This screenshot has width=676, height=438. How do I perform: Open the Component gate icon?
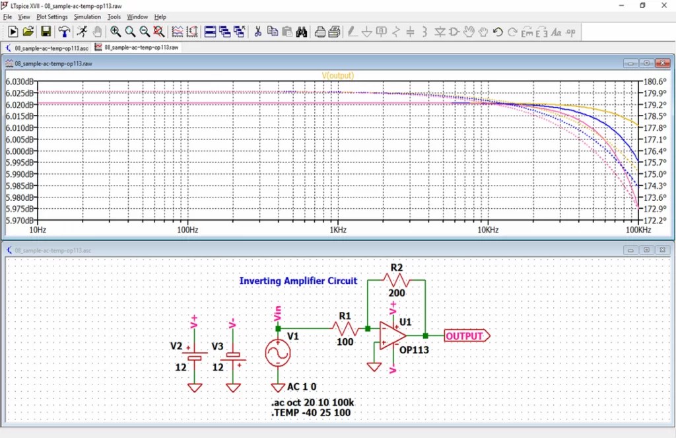(x=454, y=32)
